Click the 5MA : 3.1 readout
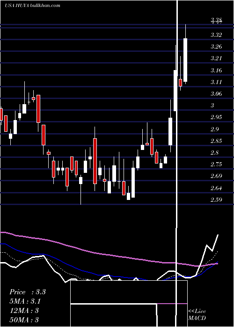Viewport: 234px width, 327px height. 25,301
